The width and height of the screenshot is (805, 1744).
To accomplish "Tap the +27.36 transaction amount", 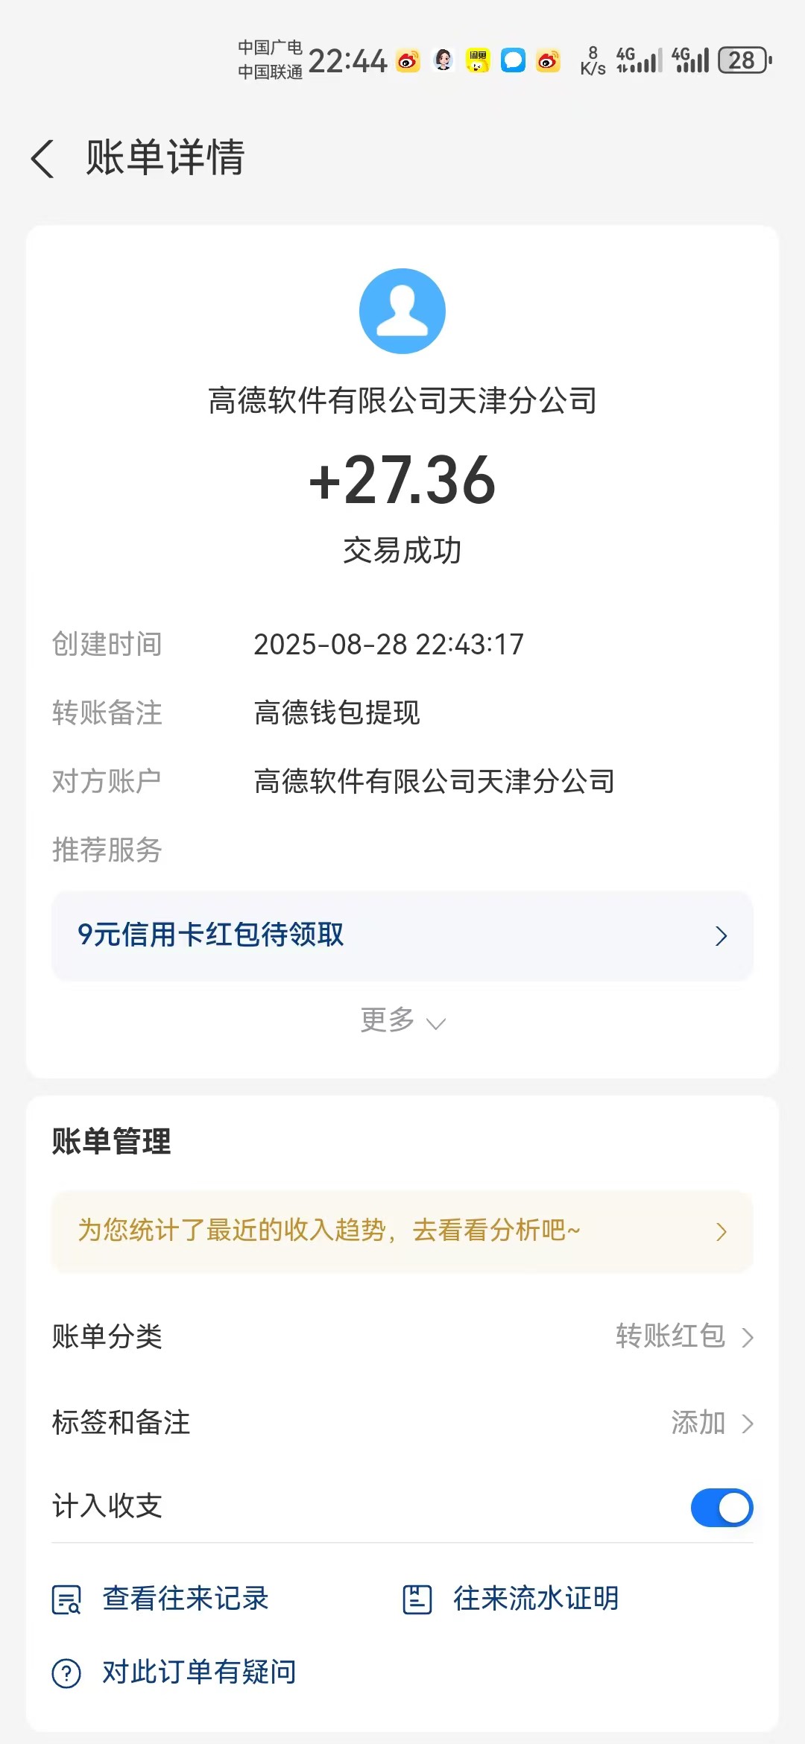I will pyautogui.click(x=402, y=480).
